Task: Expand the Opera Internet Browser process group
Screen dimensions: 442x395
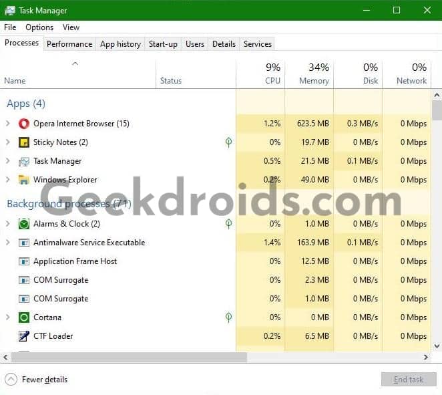Action: pos(8,123)
